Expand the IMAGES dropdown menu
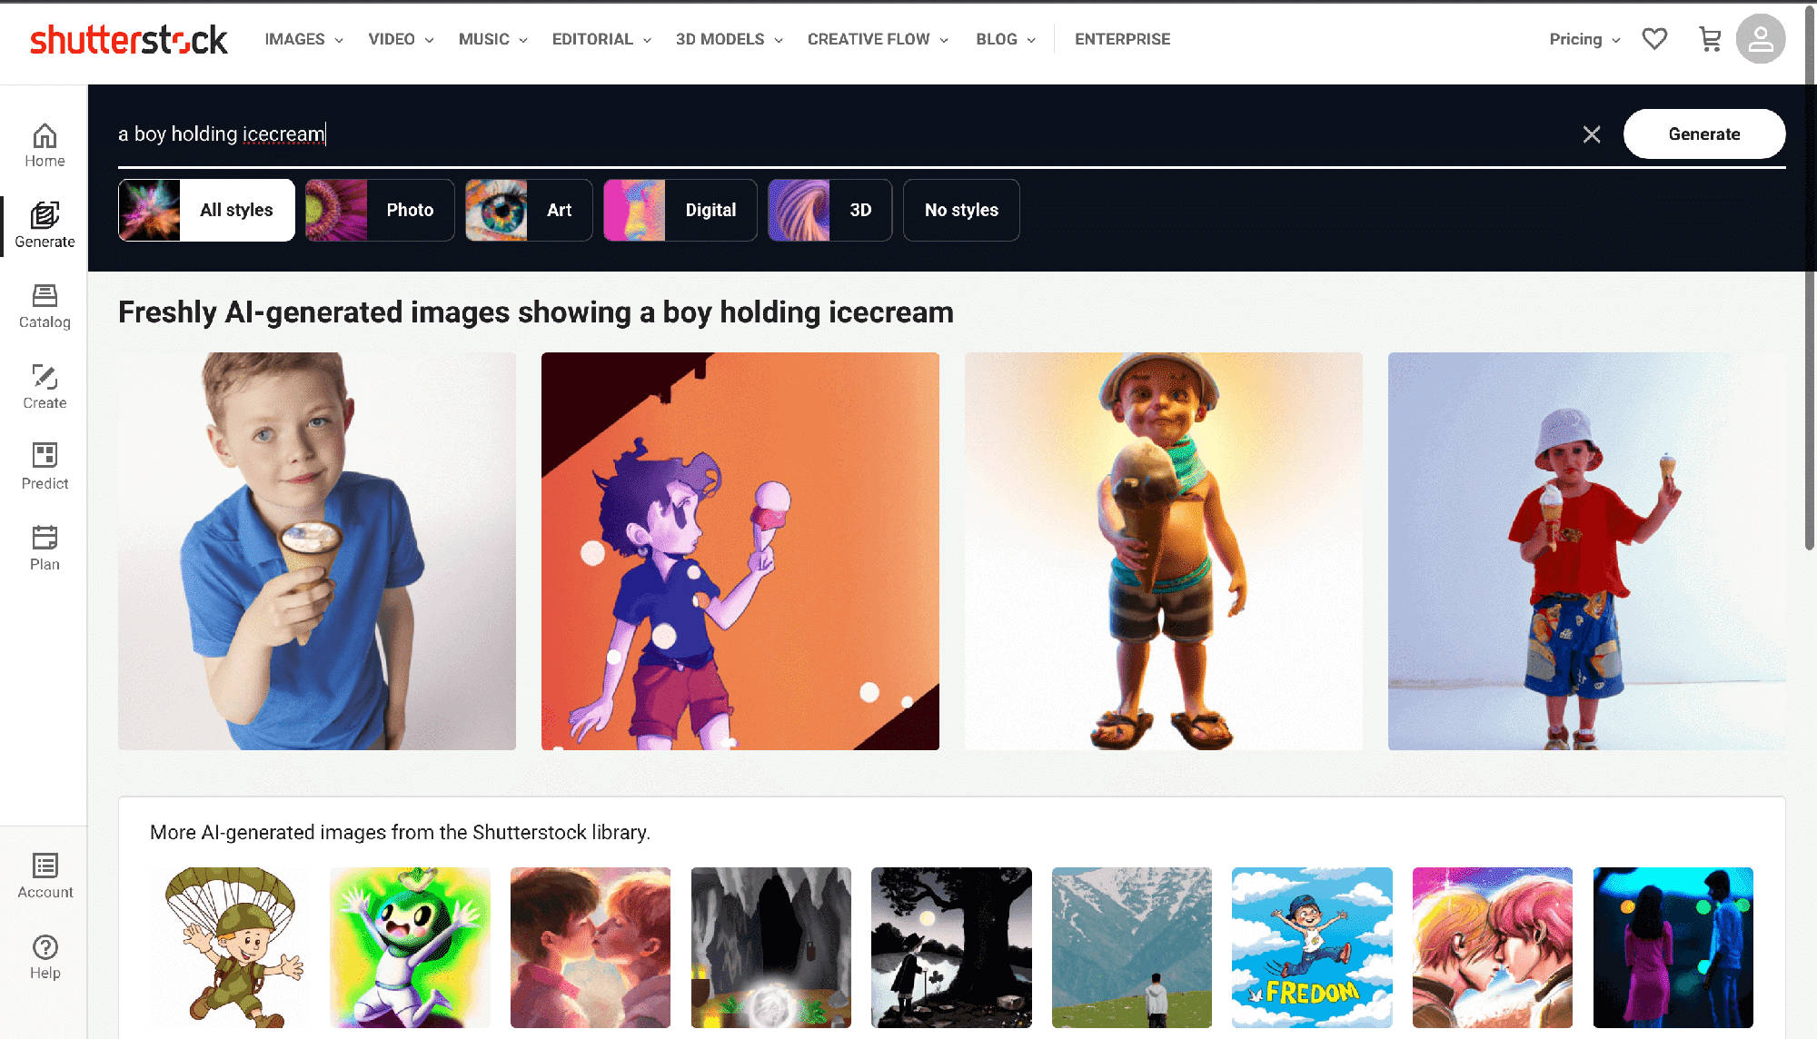The image size is (1817, 1039). (x=303, y=39)
